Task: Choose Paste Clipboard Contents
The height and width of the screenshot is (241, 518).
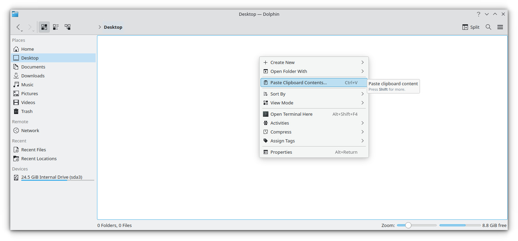Action: 298,83
